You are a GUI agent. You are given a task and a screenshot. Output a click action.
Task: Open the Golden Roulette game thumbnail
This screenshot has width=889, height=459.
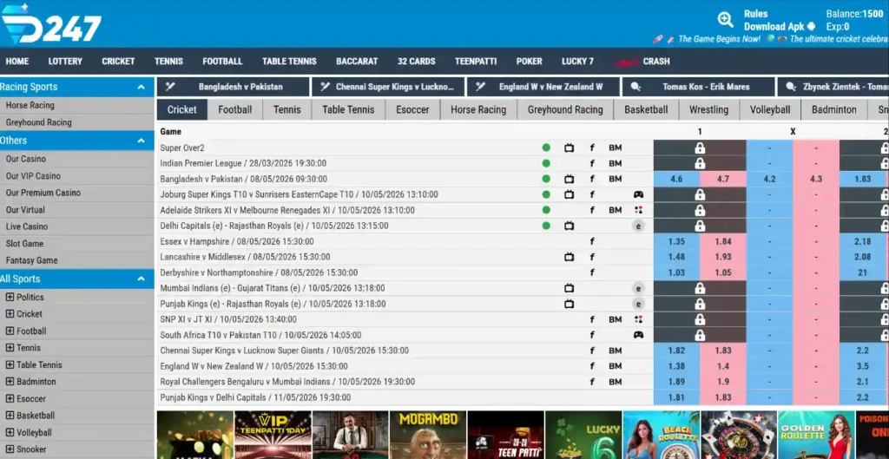pos(816,435)
